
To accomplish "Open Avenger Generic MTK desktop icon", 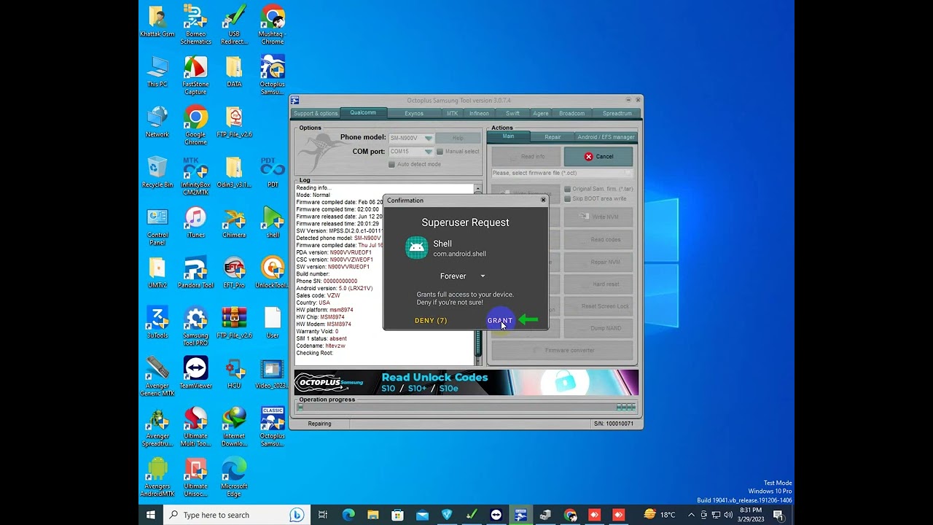I will 157,377.
